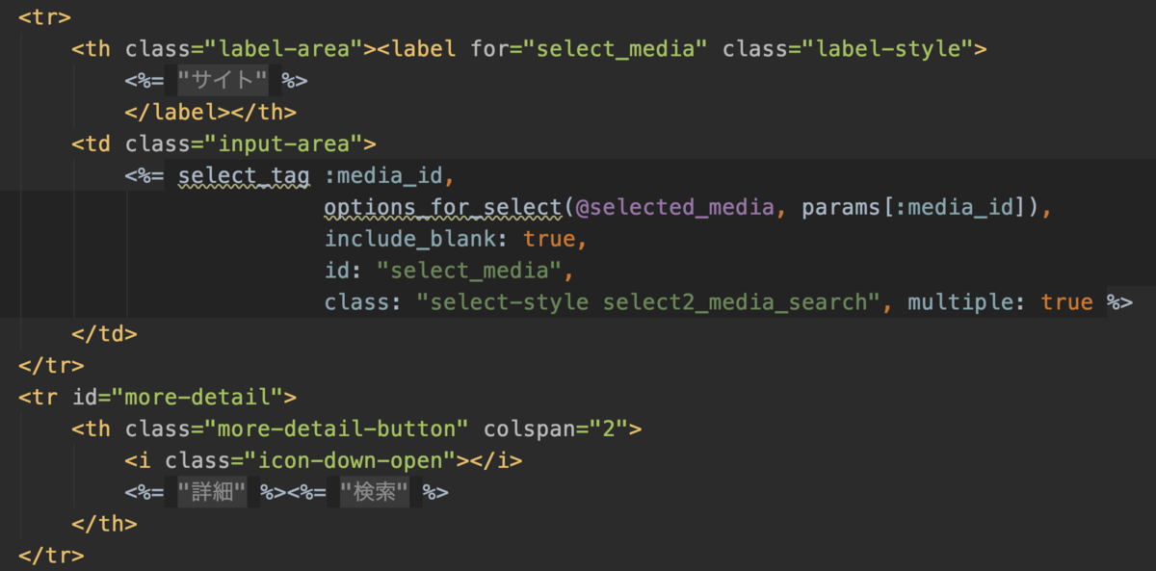Click the select_tag method name
Screen dimensions: 1156x571
click(x=244, y=175)
